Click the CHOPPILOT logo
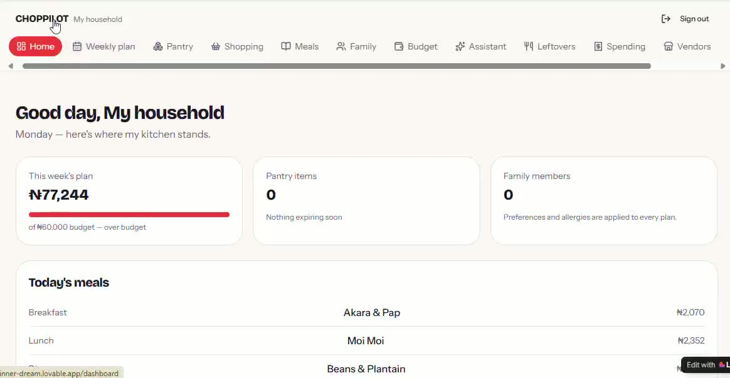This screenshot has width=730, height=378. pyautogui.click(x=42, y=19)
